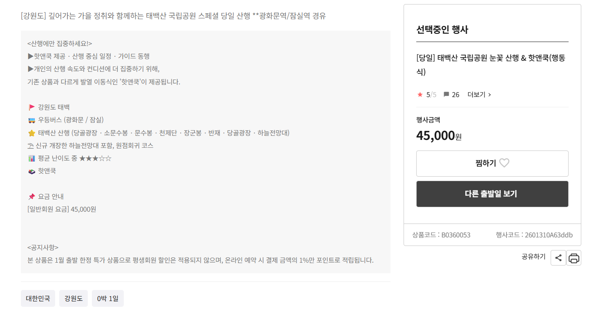Click the printer icon in the bottom right

573,257
